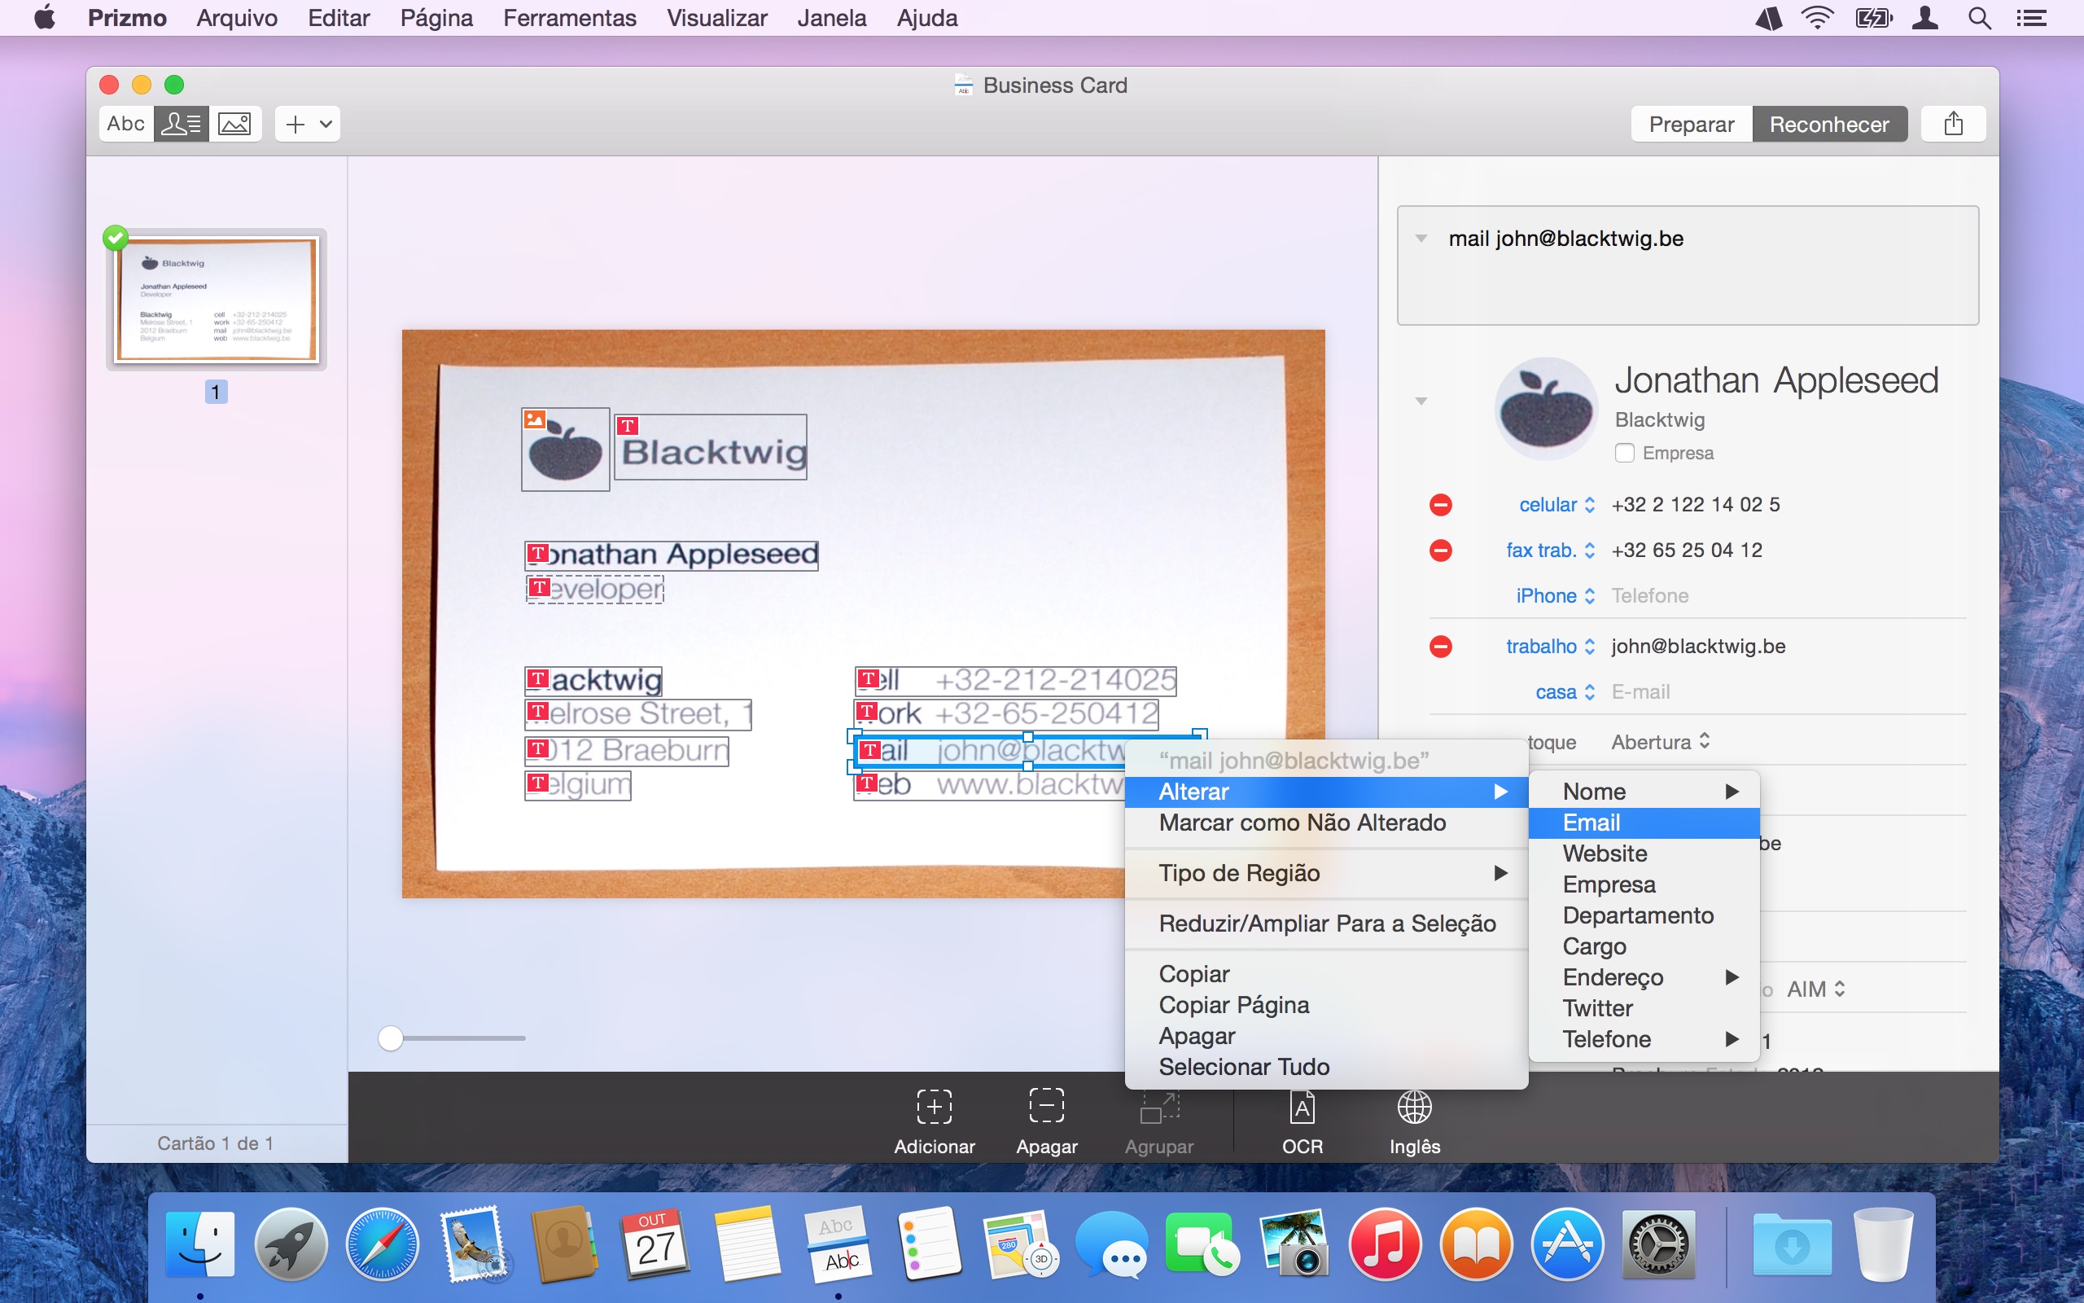Screen dimensions: 2084x1303
Task: Open the share icon in toolbar
Action: tap(1953, 124)
